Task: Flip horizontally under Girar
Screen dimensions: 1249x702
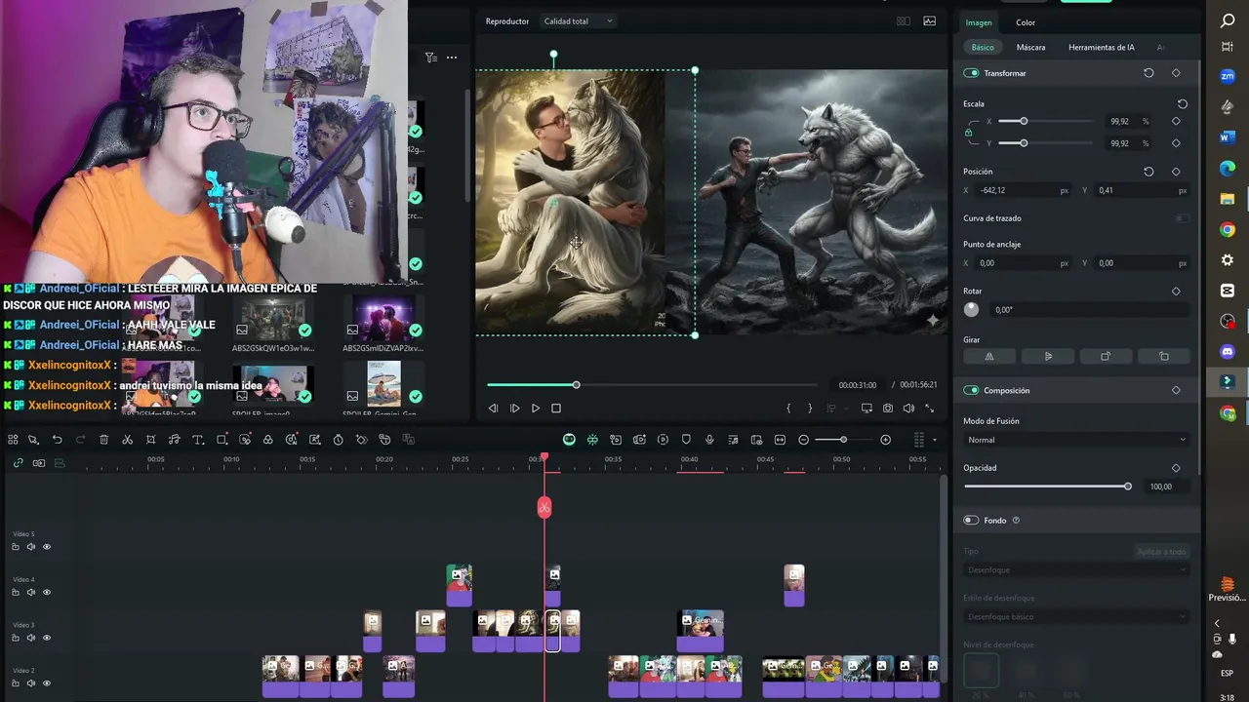Action: click(x=989, y=356)
